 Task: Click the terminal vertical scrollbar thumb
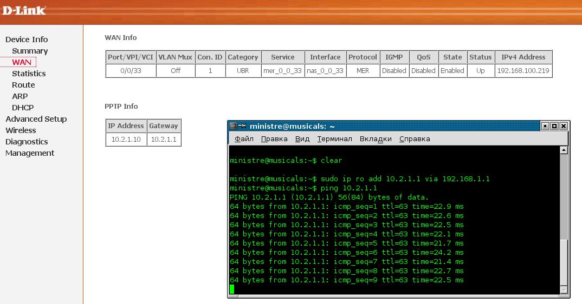564,261
